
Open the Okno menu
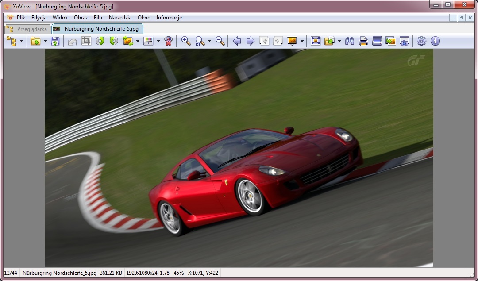coord(144,18)
